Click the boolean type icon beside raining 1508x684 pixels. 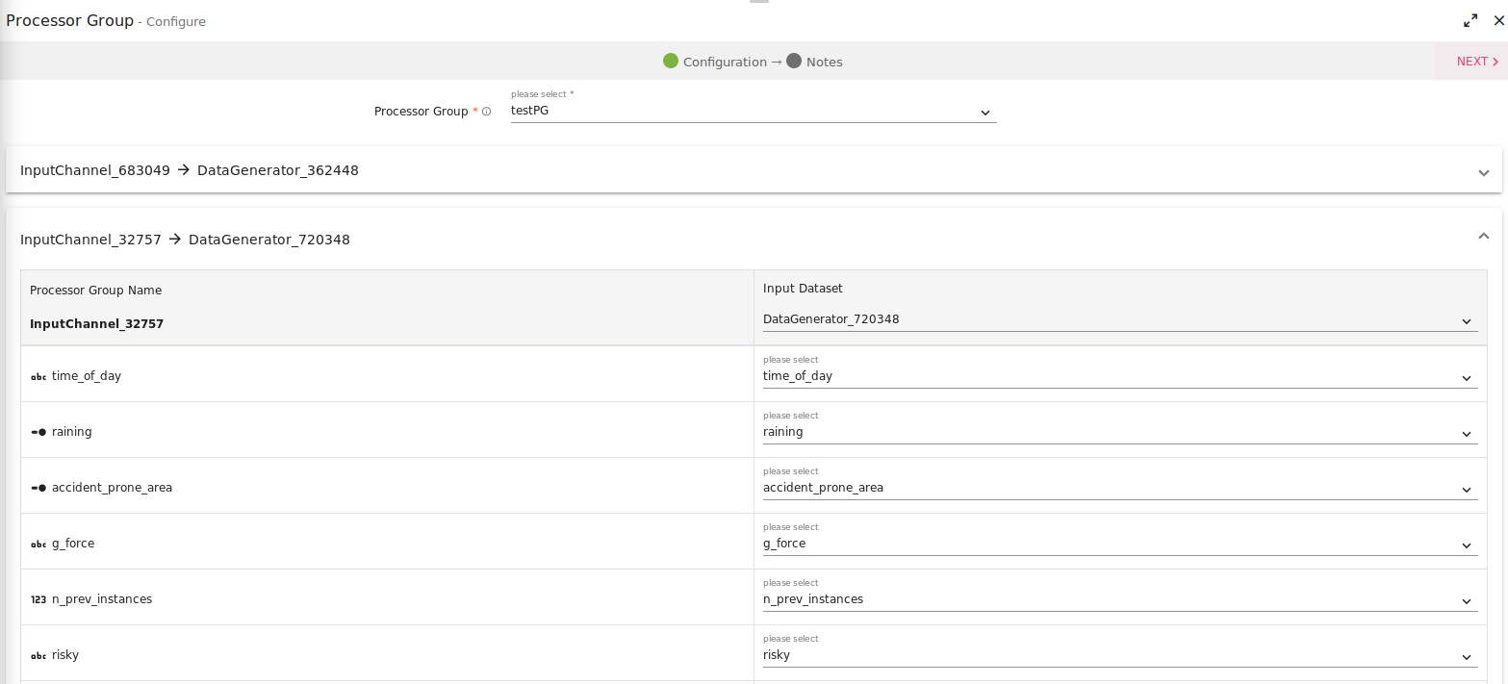tap(38, 433)
